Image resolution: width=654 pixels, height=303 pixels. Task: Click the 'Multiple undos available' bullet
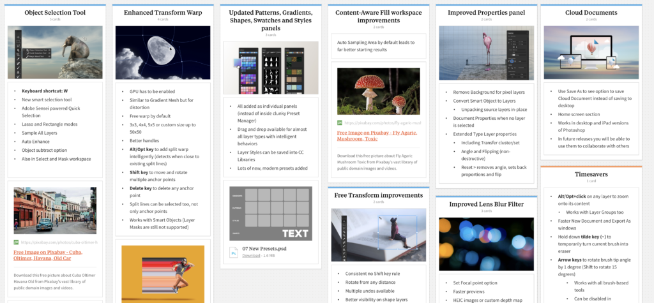point(371,291)
